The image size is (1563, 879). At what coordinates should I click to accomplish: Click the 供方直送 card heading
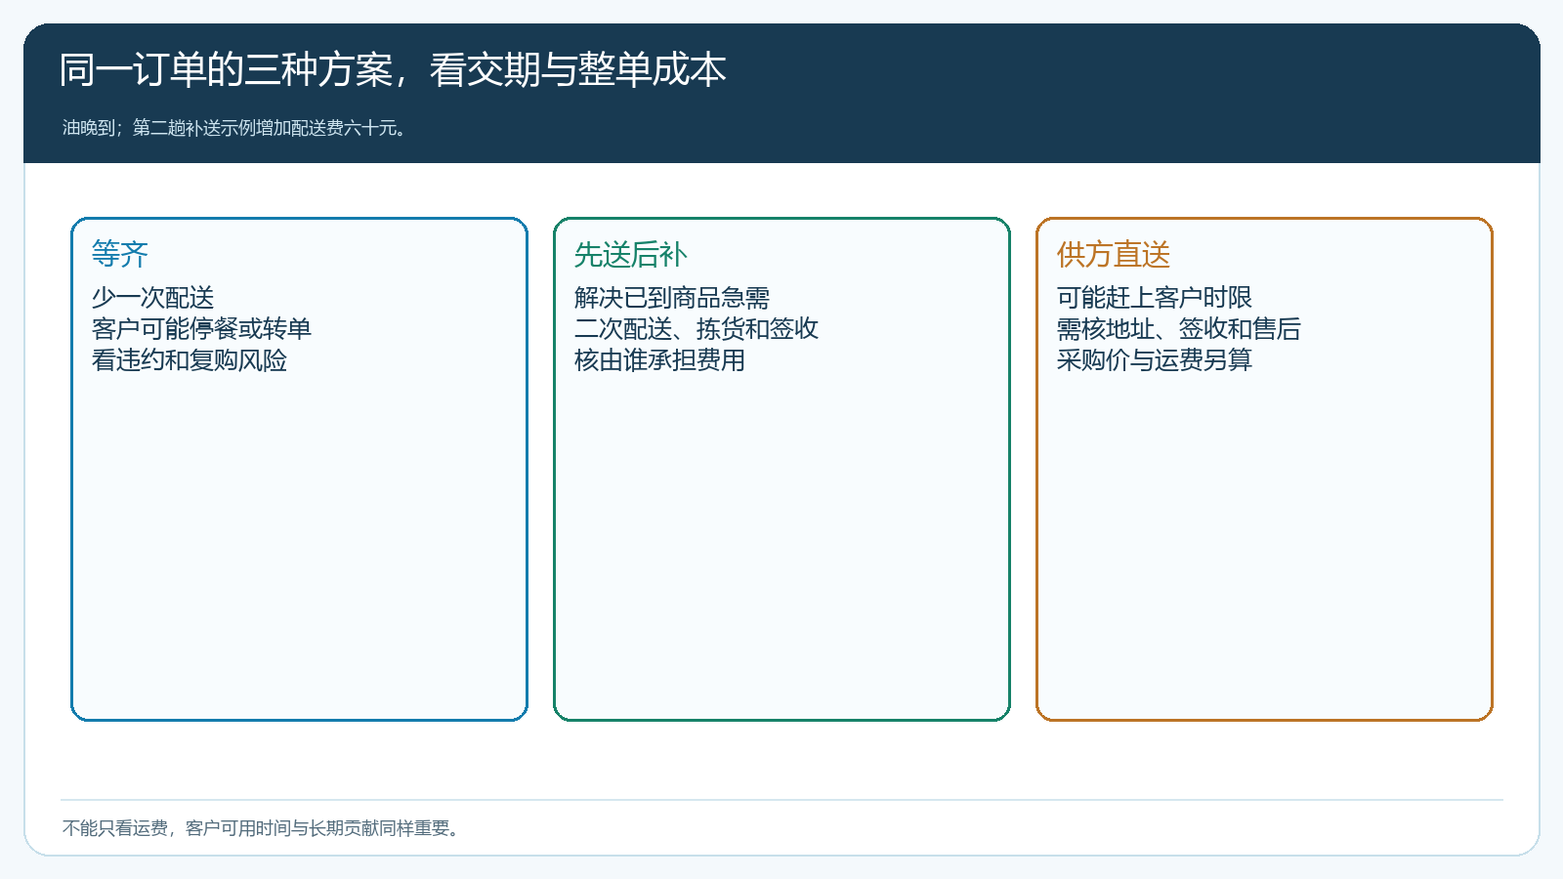click(1114, 254)
